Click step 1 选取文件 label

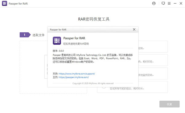pyautogui.click(x=39, y=35)
